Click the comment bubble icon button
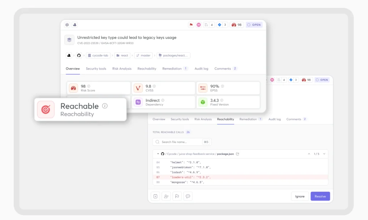 click(188, 196)
